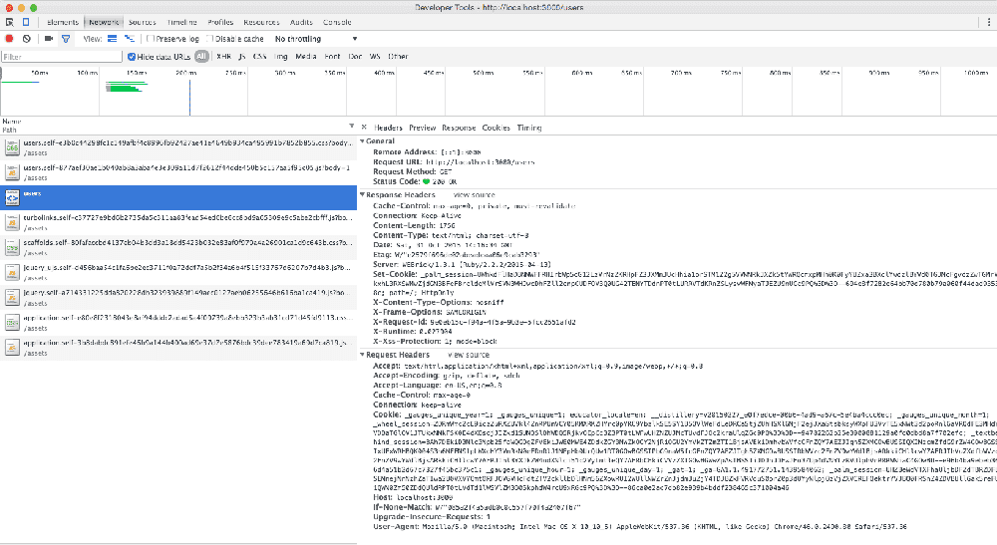The width and height of the screenshot is (997, 545).
Task: Collapse the Request Headers section
Action: point(363,355)
